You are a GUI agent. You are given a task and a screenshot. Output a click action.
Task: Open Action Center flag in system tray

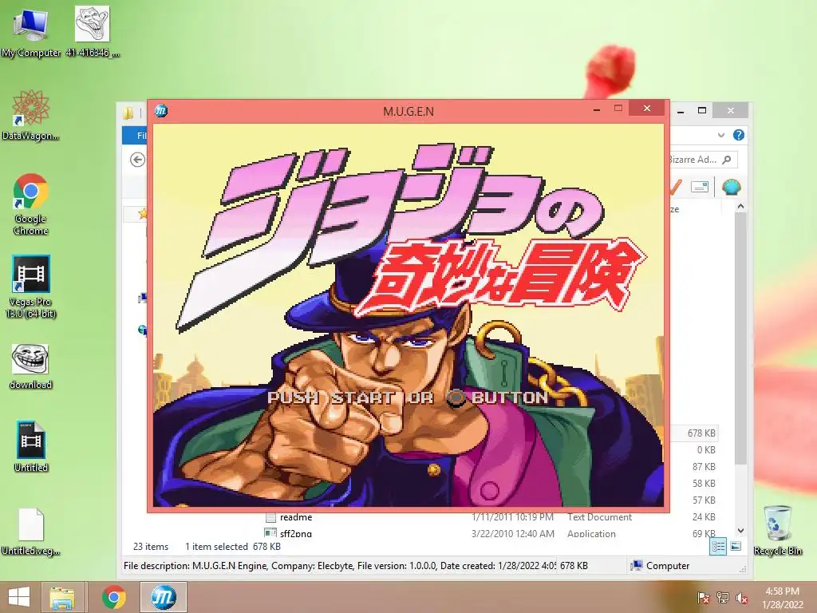[x=703, y=598]
